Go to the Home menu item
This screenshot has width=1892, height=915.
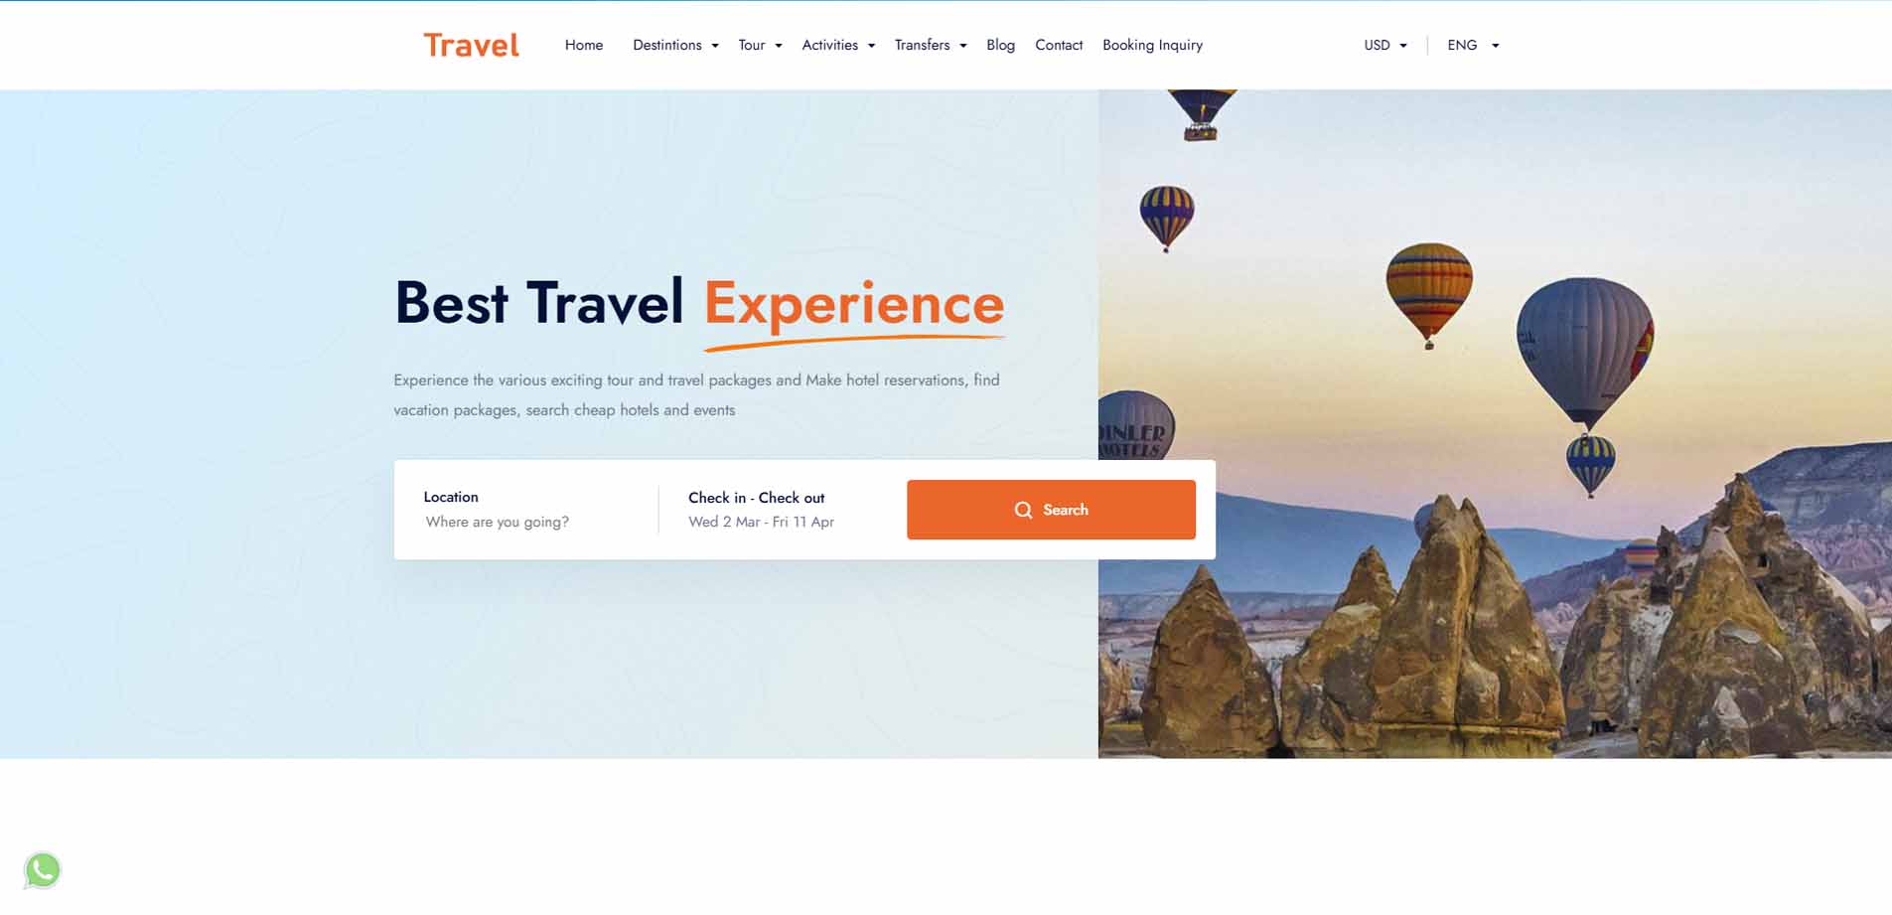pos(584,45)
